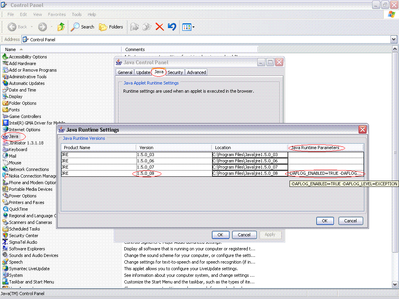
Task: Click the Comments column header
Action: pyautogui.click(x=190, y=49)
